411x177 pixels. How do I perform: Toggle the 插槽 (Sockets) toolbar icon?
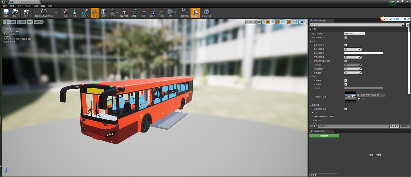[x=66, y=13]
